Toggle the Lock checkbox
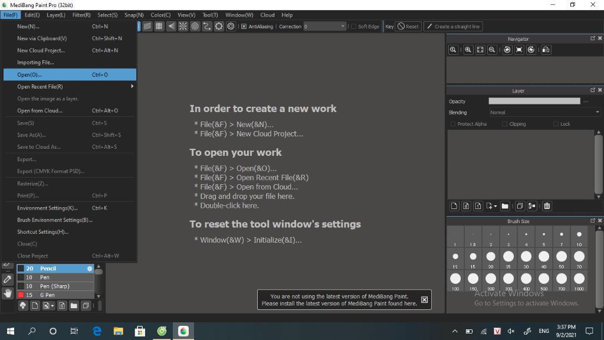 556,124
